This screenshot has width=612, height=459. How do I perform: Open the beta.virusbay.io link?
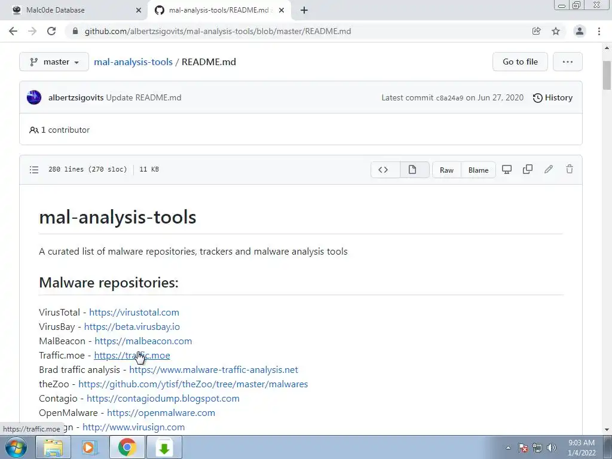[132, 327]
